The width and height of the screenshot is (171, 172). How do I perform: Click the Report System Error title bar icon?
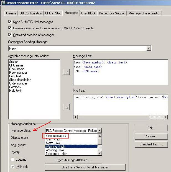[3, 3]
